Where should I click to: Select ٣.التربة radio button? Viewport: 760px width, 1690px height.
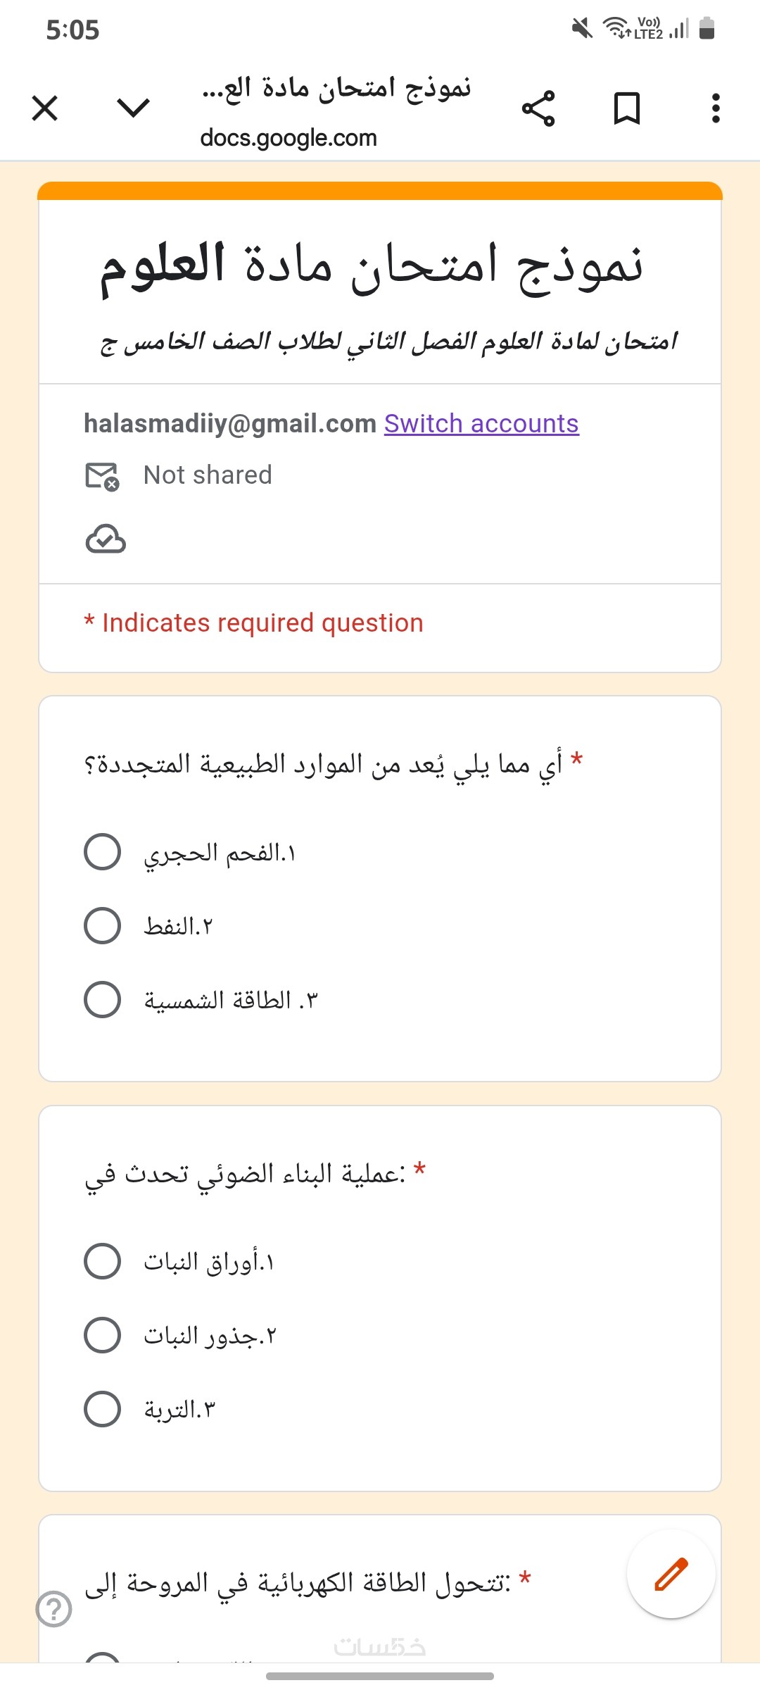coord(103,1409)
